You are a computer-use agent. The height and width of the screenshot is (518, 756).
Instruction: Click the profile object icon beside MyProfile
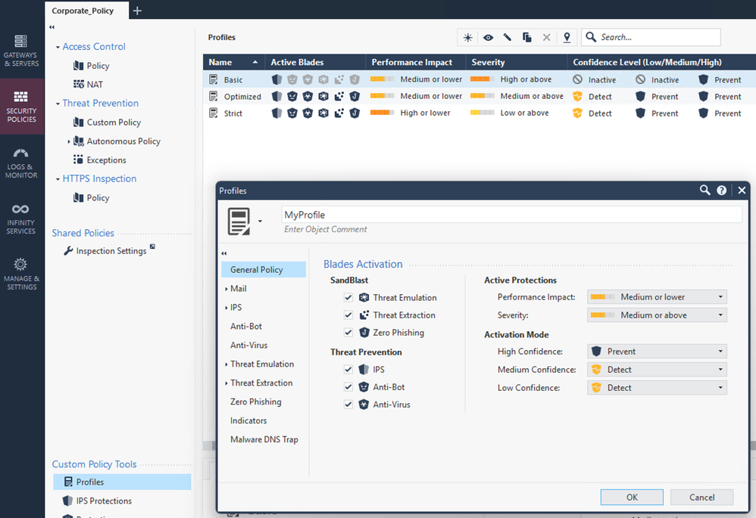[x=239, y=221]
